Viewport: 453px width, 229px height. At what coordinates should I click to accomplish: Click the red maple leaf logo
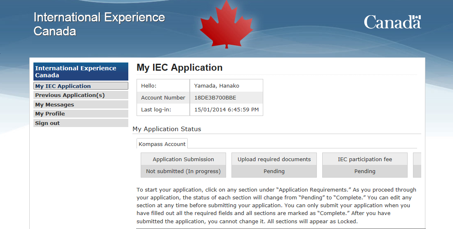tap(226, 25)
